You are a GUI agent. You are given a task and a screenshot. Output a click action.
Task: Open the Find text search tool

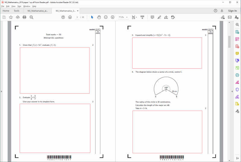pyautogui.click(x=31, y=17)
